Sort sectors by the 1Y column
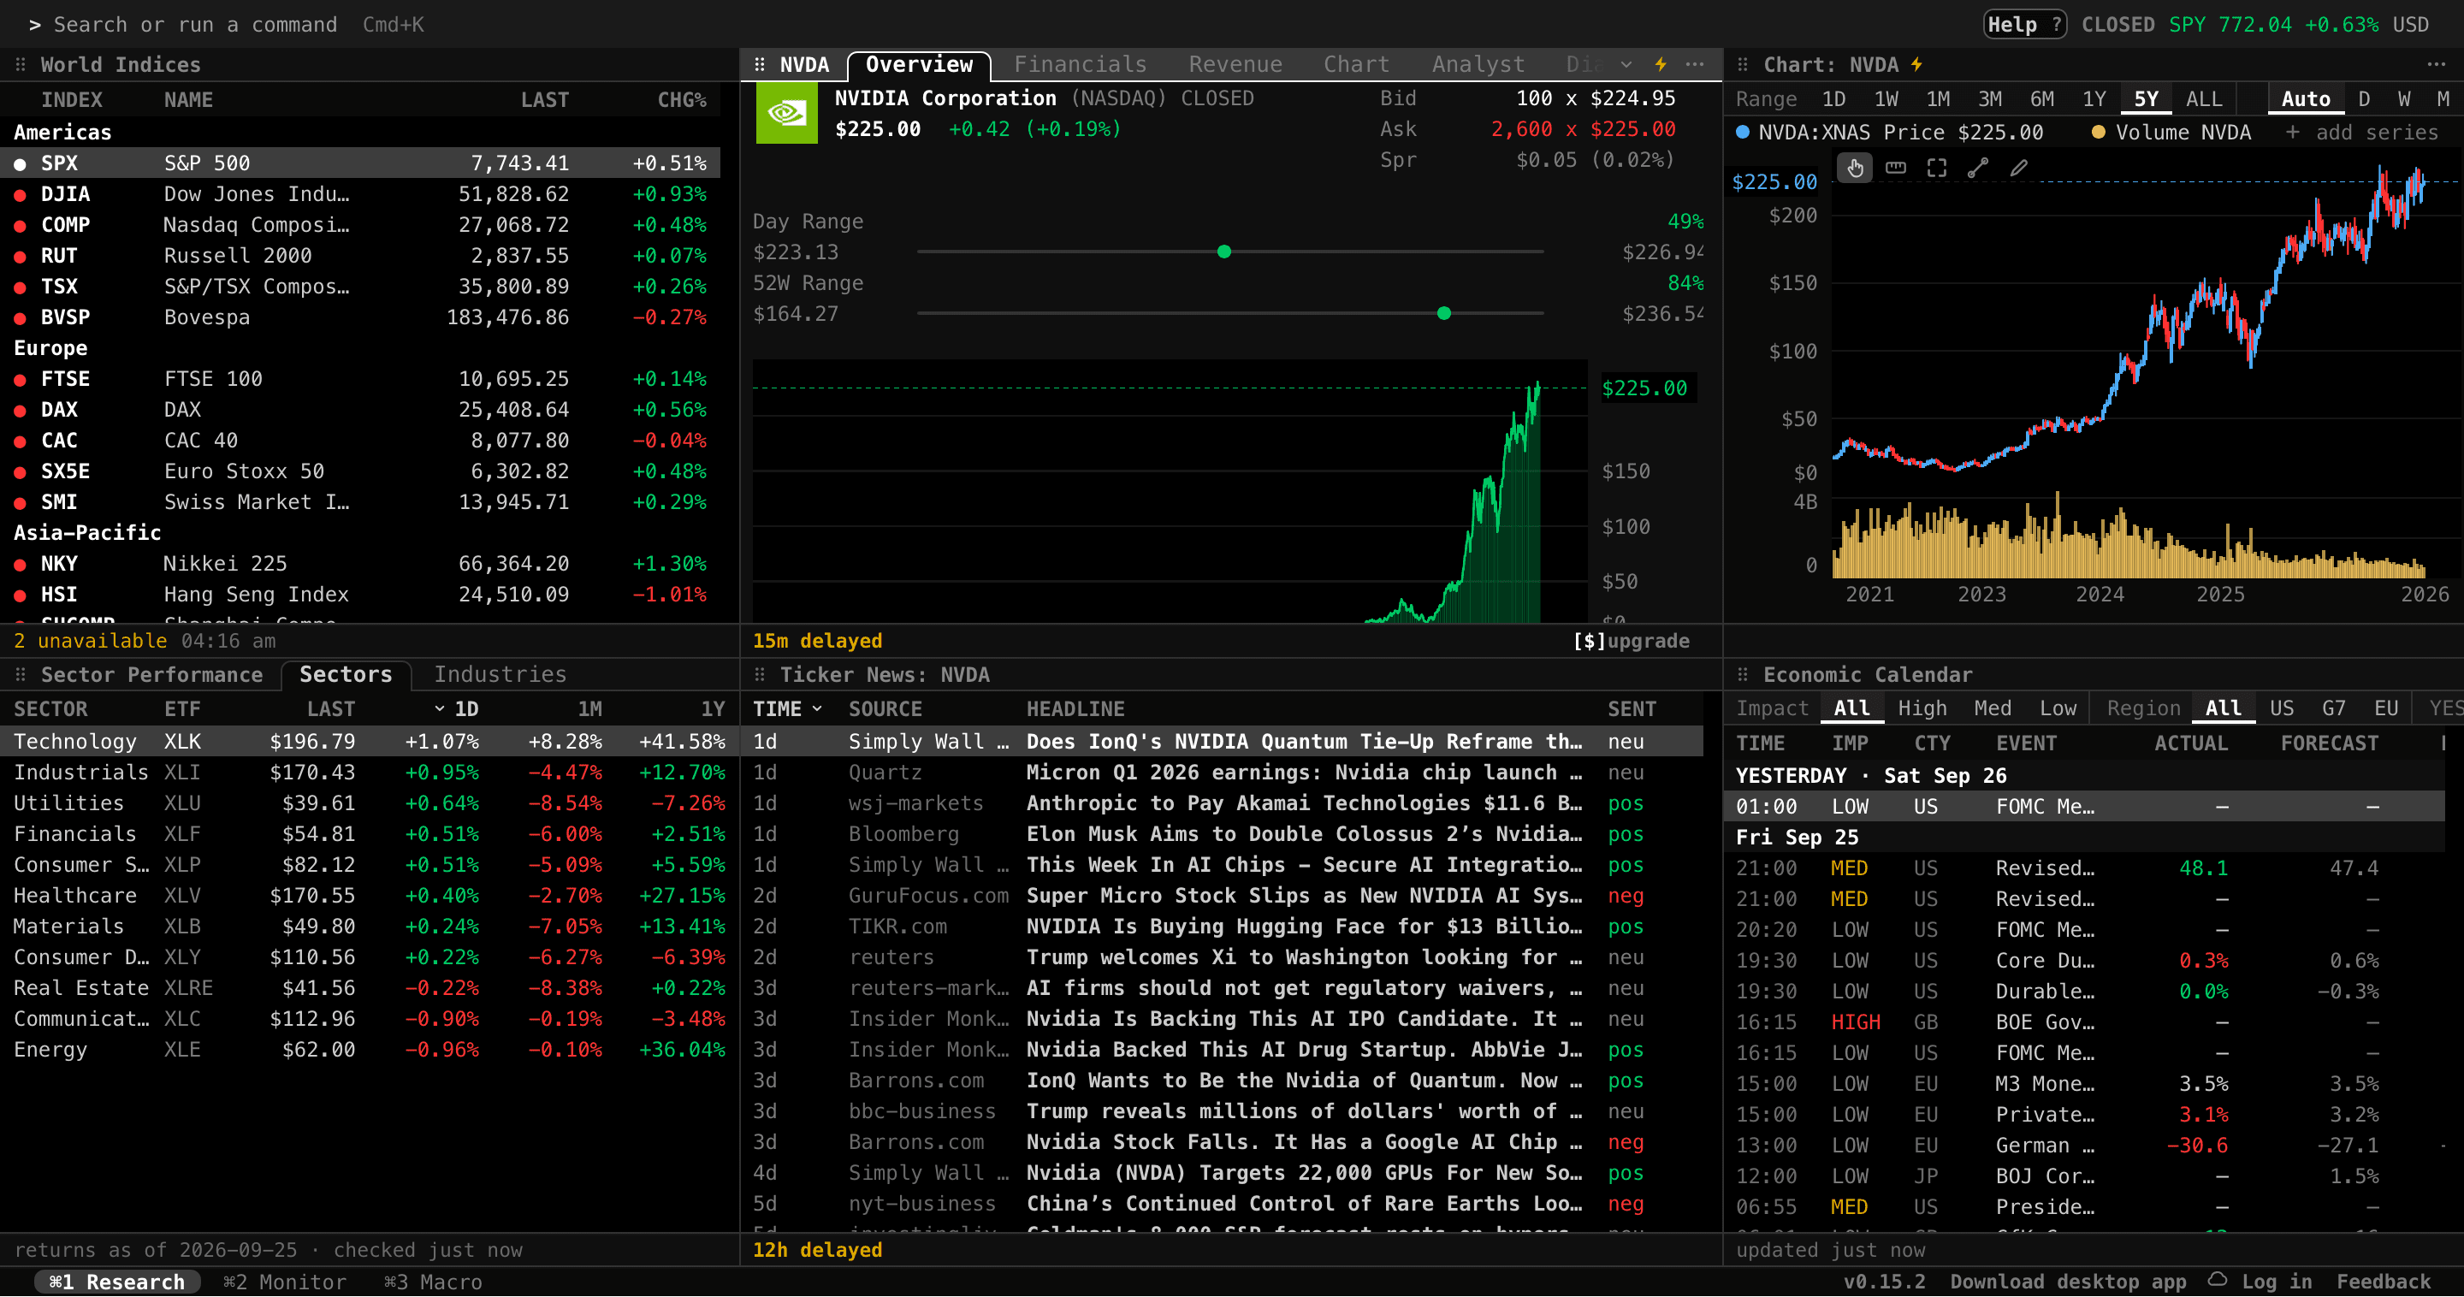Screen dimensions: 2464x1297 tap(713, 708)
